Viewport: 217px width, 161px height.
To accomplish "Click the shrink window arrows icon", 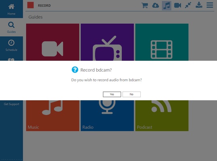I will 188,5.
